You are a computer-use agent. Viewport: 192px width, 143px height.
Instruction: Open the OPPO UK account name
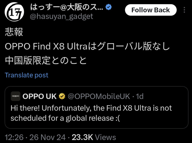click(40, 96)
